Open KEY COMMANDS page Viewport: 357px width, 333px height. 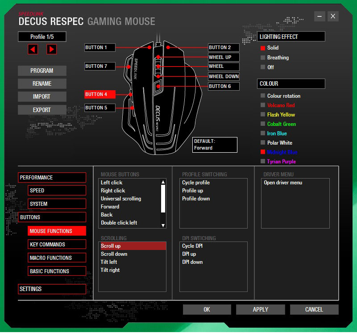pos(57,245)
